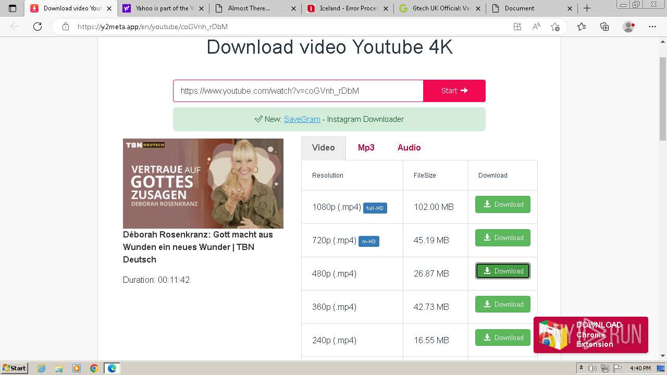Download the 1080p mp4 video
Image resolution: width=667 pixels, height=375 pixels.
click(503, 205)
